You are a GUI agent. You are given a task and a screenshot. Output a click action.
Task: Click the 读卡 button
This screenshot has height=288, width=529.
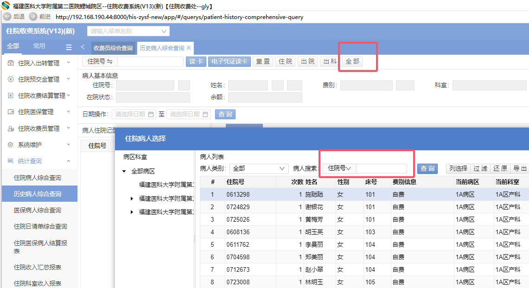(196, 61)
